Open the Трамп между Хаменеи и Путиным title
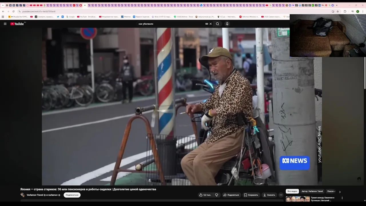366x206 pixels. (323, 199)
